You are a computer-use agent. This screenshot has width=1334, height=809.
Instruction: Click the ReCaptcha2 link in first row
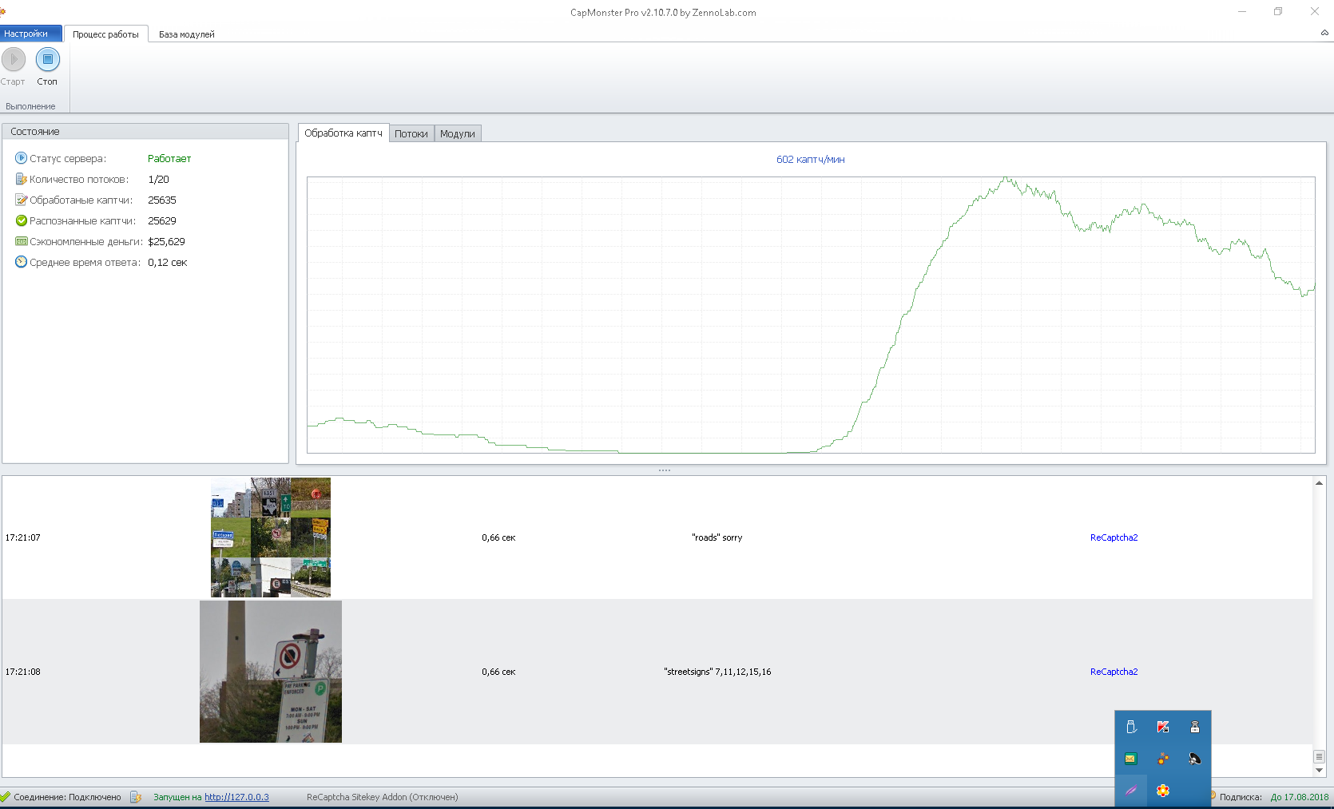[x=1114, y=537]
